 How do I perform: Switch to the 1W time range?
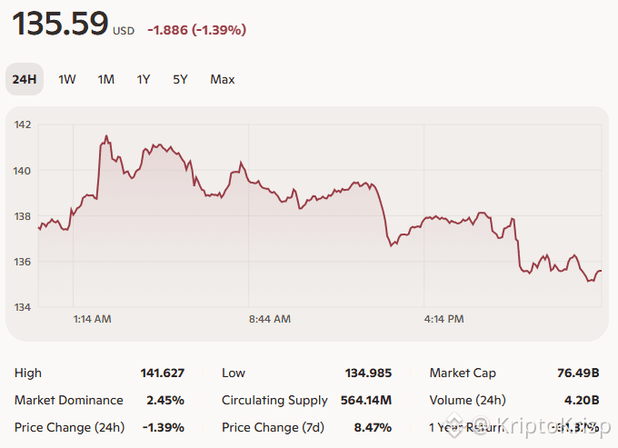point(67,79)
